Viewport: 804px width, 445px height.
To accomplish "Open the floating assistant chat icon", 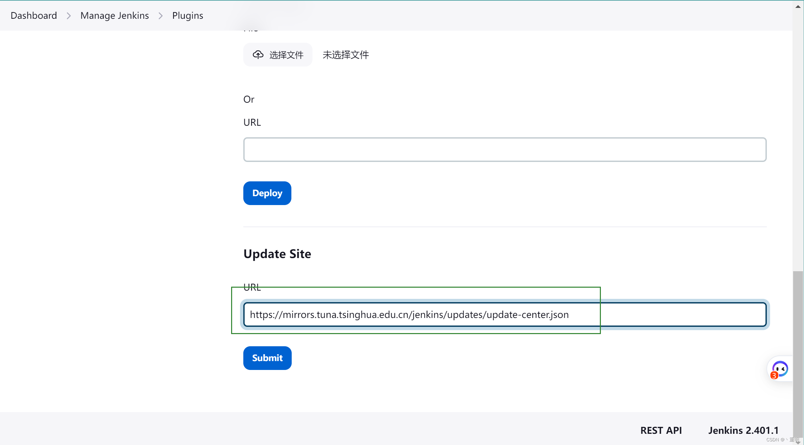I will (780, 369).
